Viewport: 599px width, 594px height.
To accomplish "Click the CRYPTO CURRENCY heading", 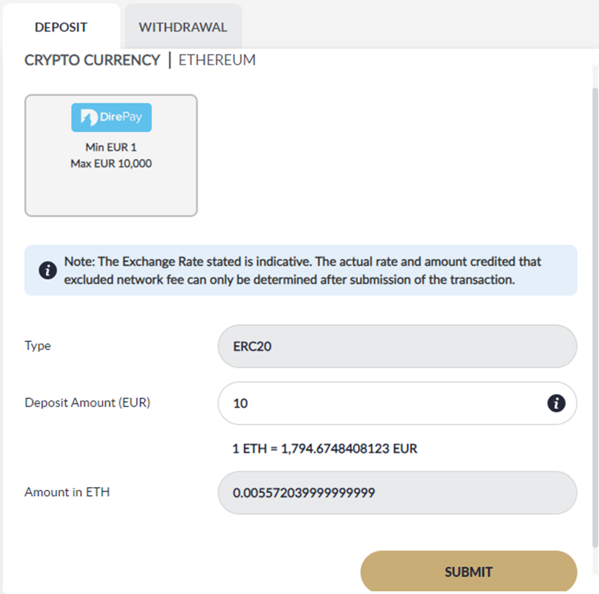I will pyautogui.click(x=92, y=60).
